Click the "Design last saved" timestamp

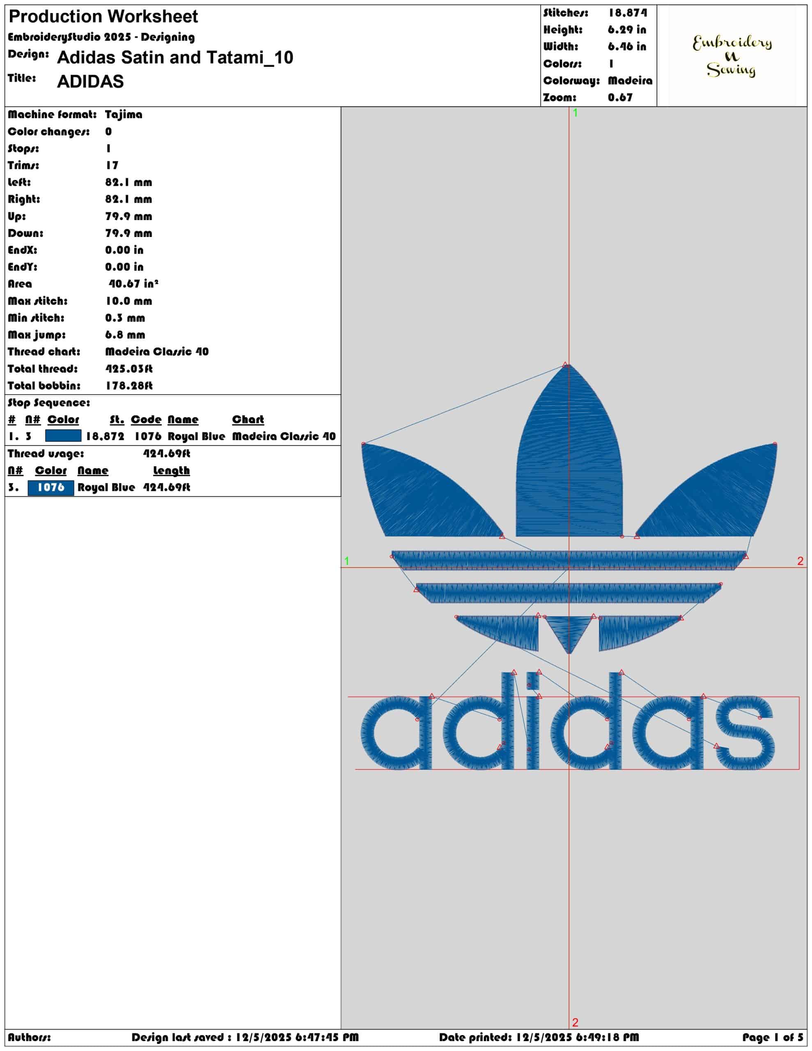click(x=245, y=1037)
